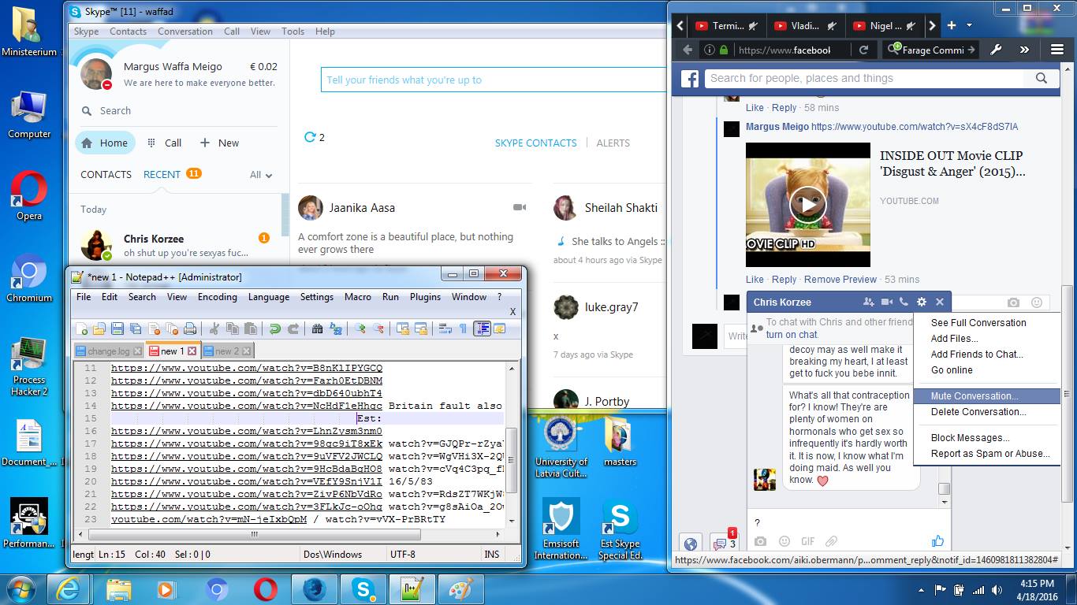Image resolution: width=1077 pixels, height=605 pixels.
Task: Open Chris Korzee conversation in Skype
Action: (x=178, y=245)
